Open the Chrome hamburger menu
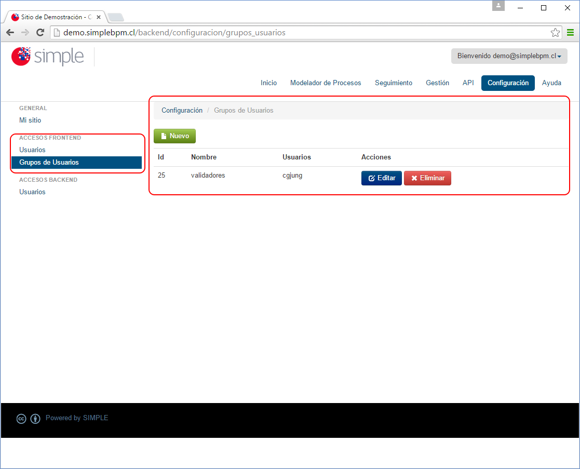This screenshot has width=580, height=469. point(570,32)
